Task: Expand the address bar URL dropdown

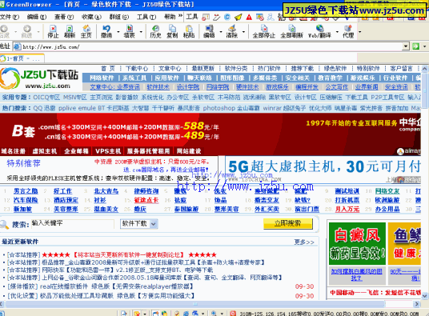Action: (x=406, y=46)
